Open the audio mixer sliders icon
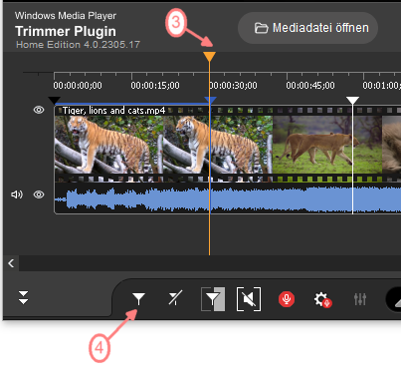 pyautogui.click(x=360, y=299)
